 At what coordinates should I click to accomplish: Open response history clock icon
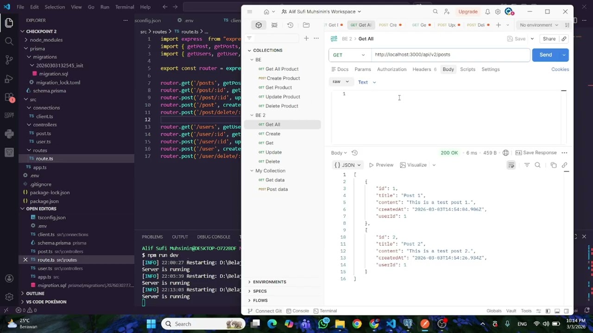[354, 153]
